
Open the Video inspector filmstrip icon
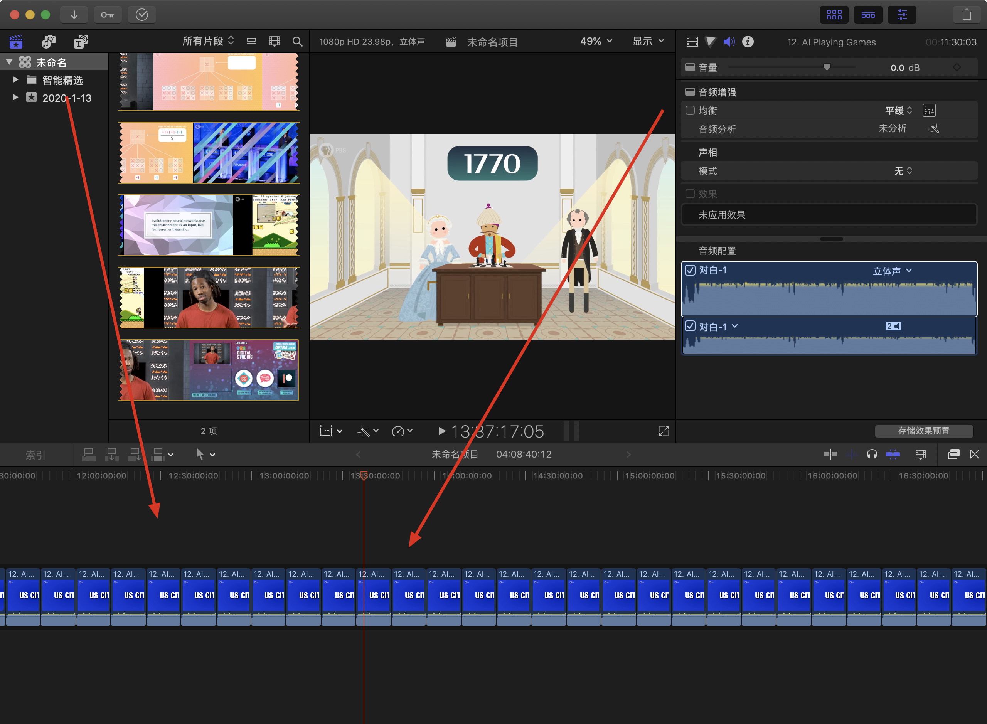[x=692, y=42]
